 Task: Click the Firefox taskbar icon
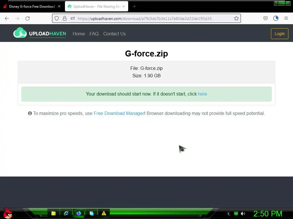79,213
